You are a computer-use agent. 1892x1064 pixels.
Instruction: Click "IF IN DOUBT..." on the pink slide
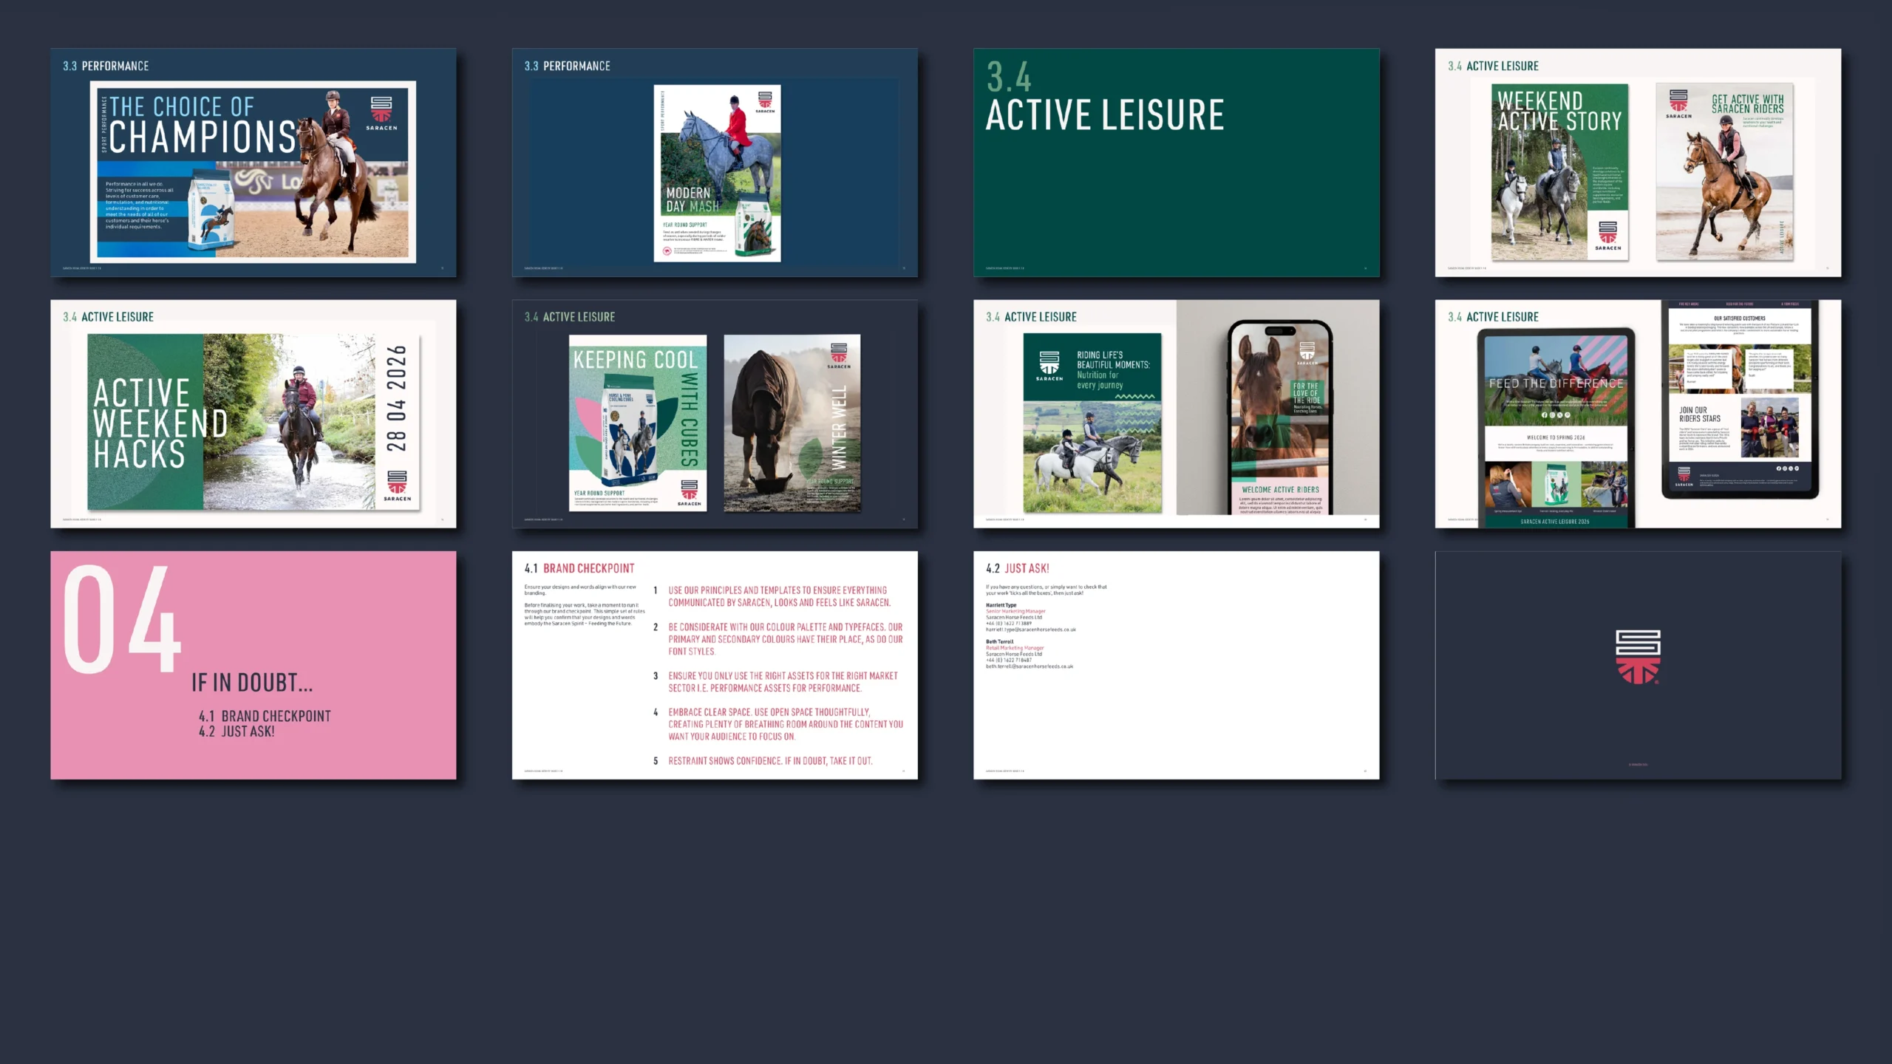point(252,683)
